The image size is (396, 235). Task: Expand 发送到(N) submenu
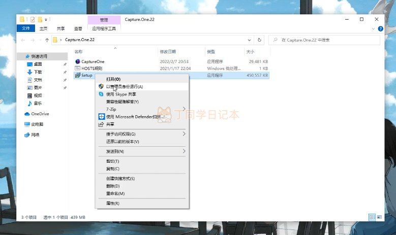point(142,151)
